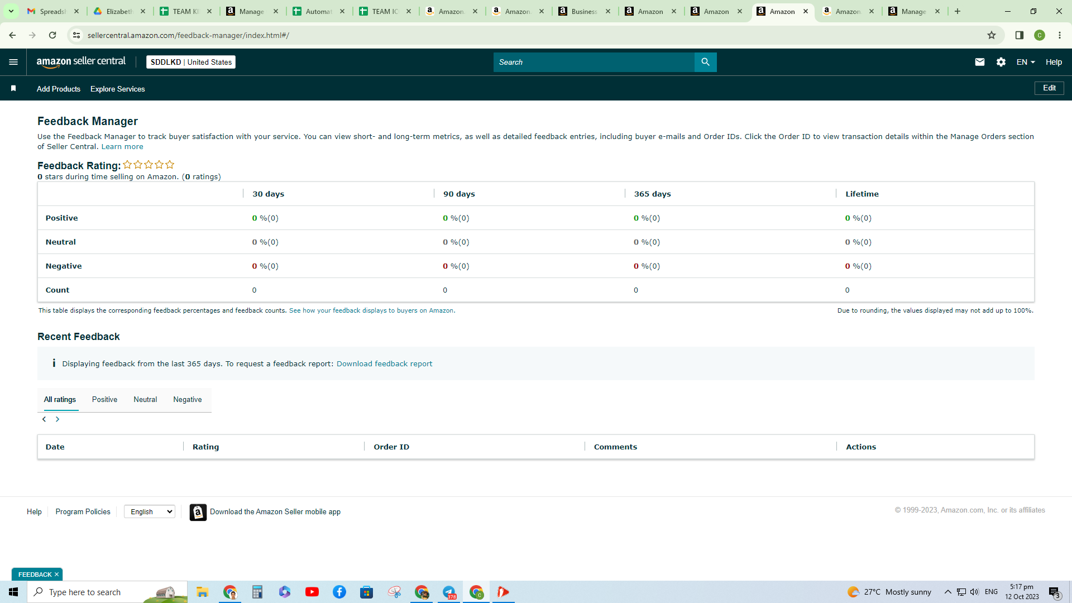This screenshot has height=603, width=1072.
Task: Click the Date column header
Action: click(x=55, y=447)
